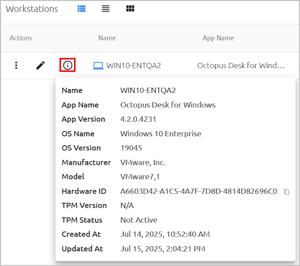300x266 pixels.
Task: Click the Manufacturer label
Action: 86,163
